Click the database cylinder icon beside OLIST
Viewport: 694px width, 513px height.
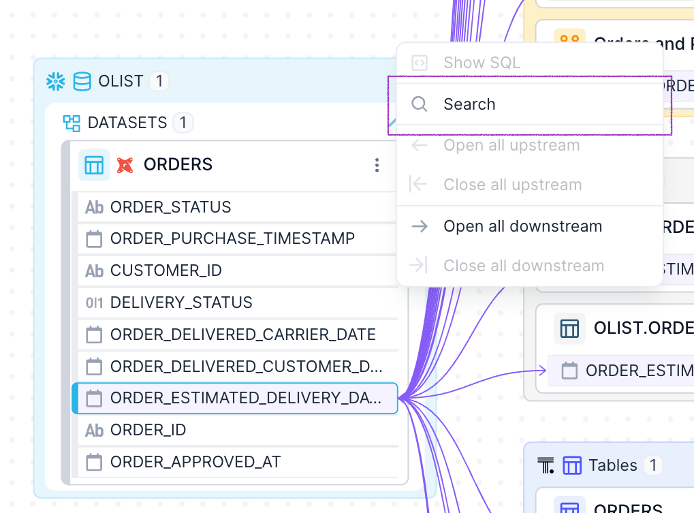(82, 82)
